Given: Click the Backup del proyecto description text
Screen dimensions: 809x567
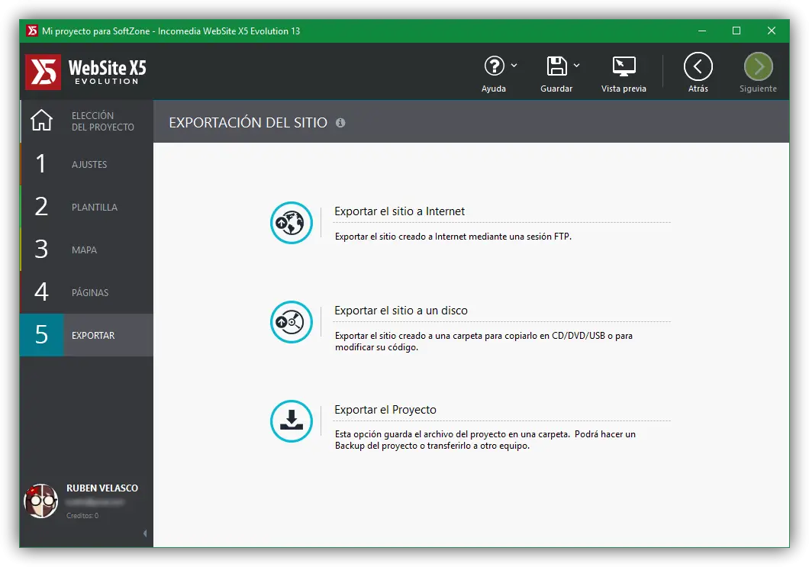Looking at the screenshot, I should click(485, 440).
